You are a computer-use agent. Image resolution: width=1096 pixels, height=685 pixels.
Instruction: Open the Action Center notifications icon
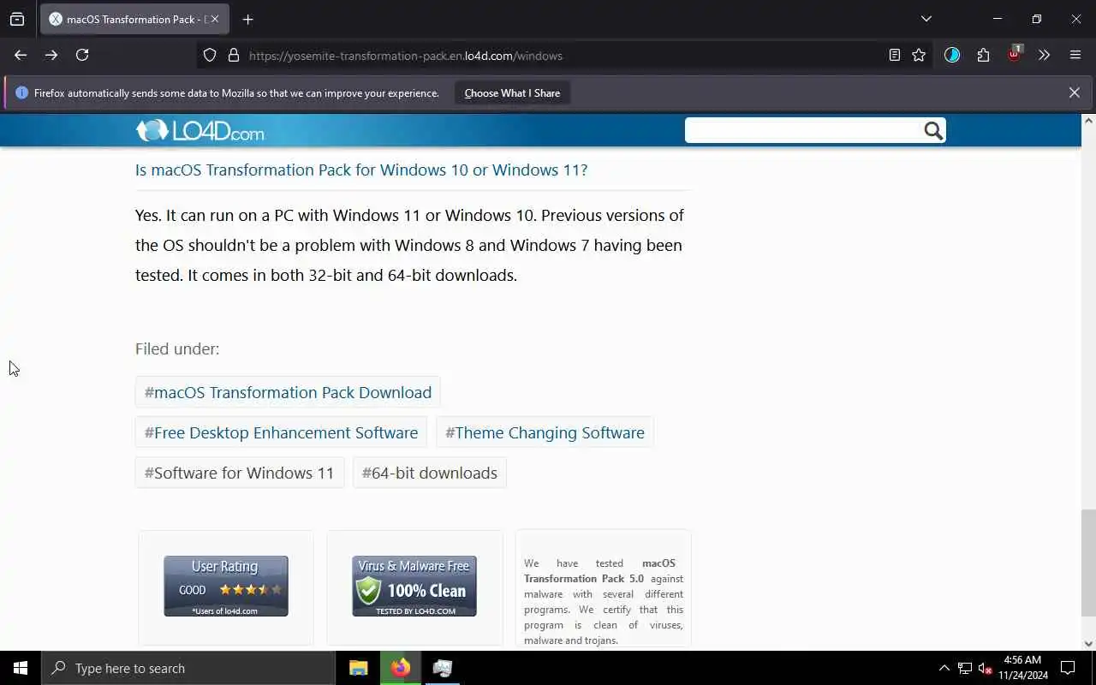(1068, 668)
